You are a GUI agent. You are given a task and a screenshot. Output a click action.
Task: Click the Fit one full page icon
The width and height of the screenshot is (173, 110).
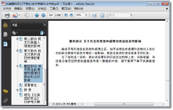pyautogui.click(x=102, y=15)
